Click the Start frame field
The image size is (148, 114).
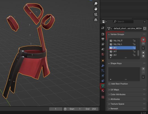coord(75,109)
